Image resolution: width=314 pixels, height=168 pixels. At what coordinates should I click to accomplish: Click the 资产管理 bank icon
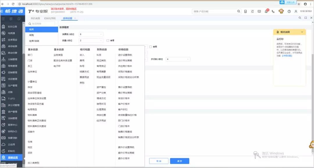pos(3,112)
